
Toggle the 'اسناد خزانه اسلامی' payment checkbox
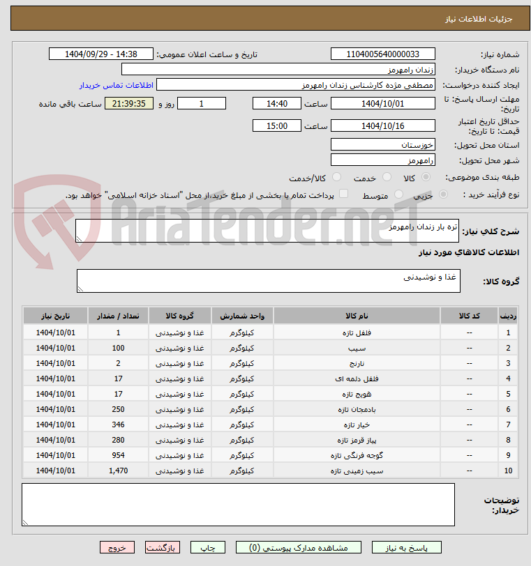click(x=343, y=194)
